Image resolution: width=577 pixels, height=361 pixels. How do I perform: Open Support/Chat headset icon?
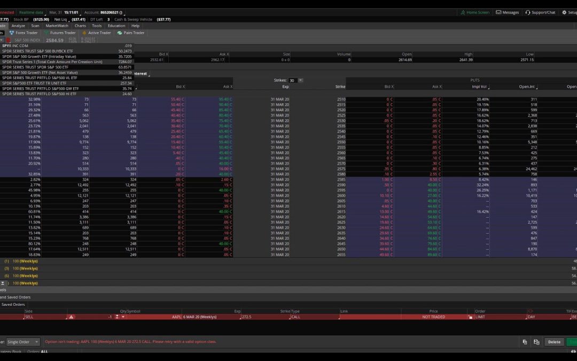(528, 12)
